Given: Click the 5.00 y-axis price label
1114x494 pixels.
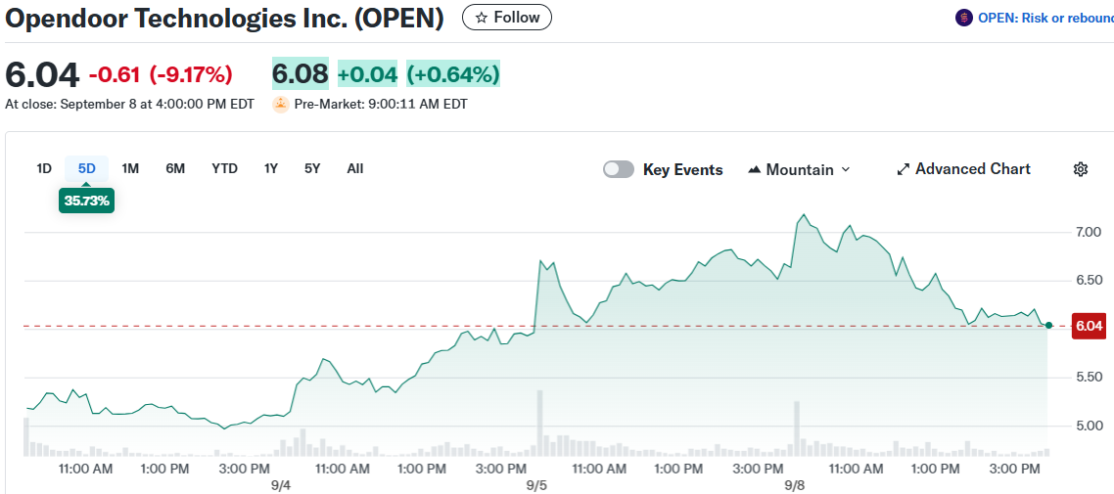Looking at the screenshot, I should 1089,426.
